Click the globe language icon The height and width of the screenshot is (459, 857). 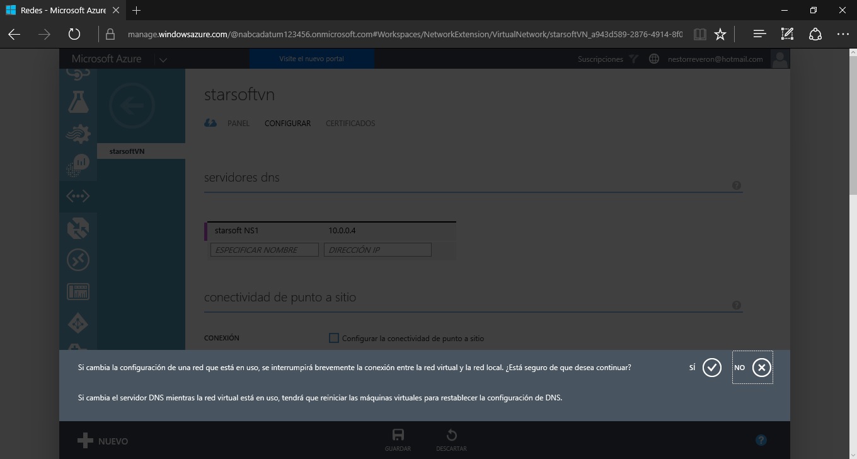(654, 59)
